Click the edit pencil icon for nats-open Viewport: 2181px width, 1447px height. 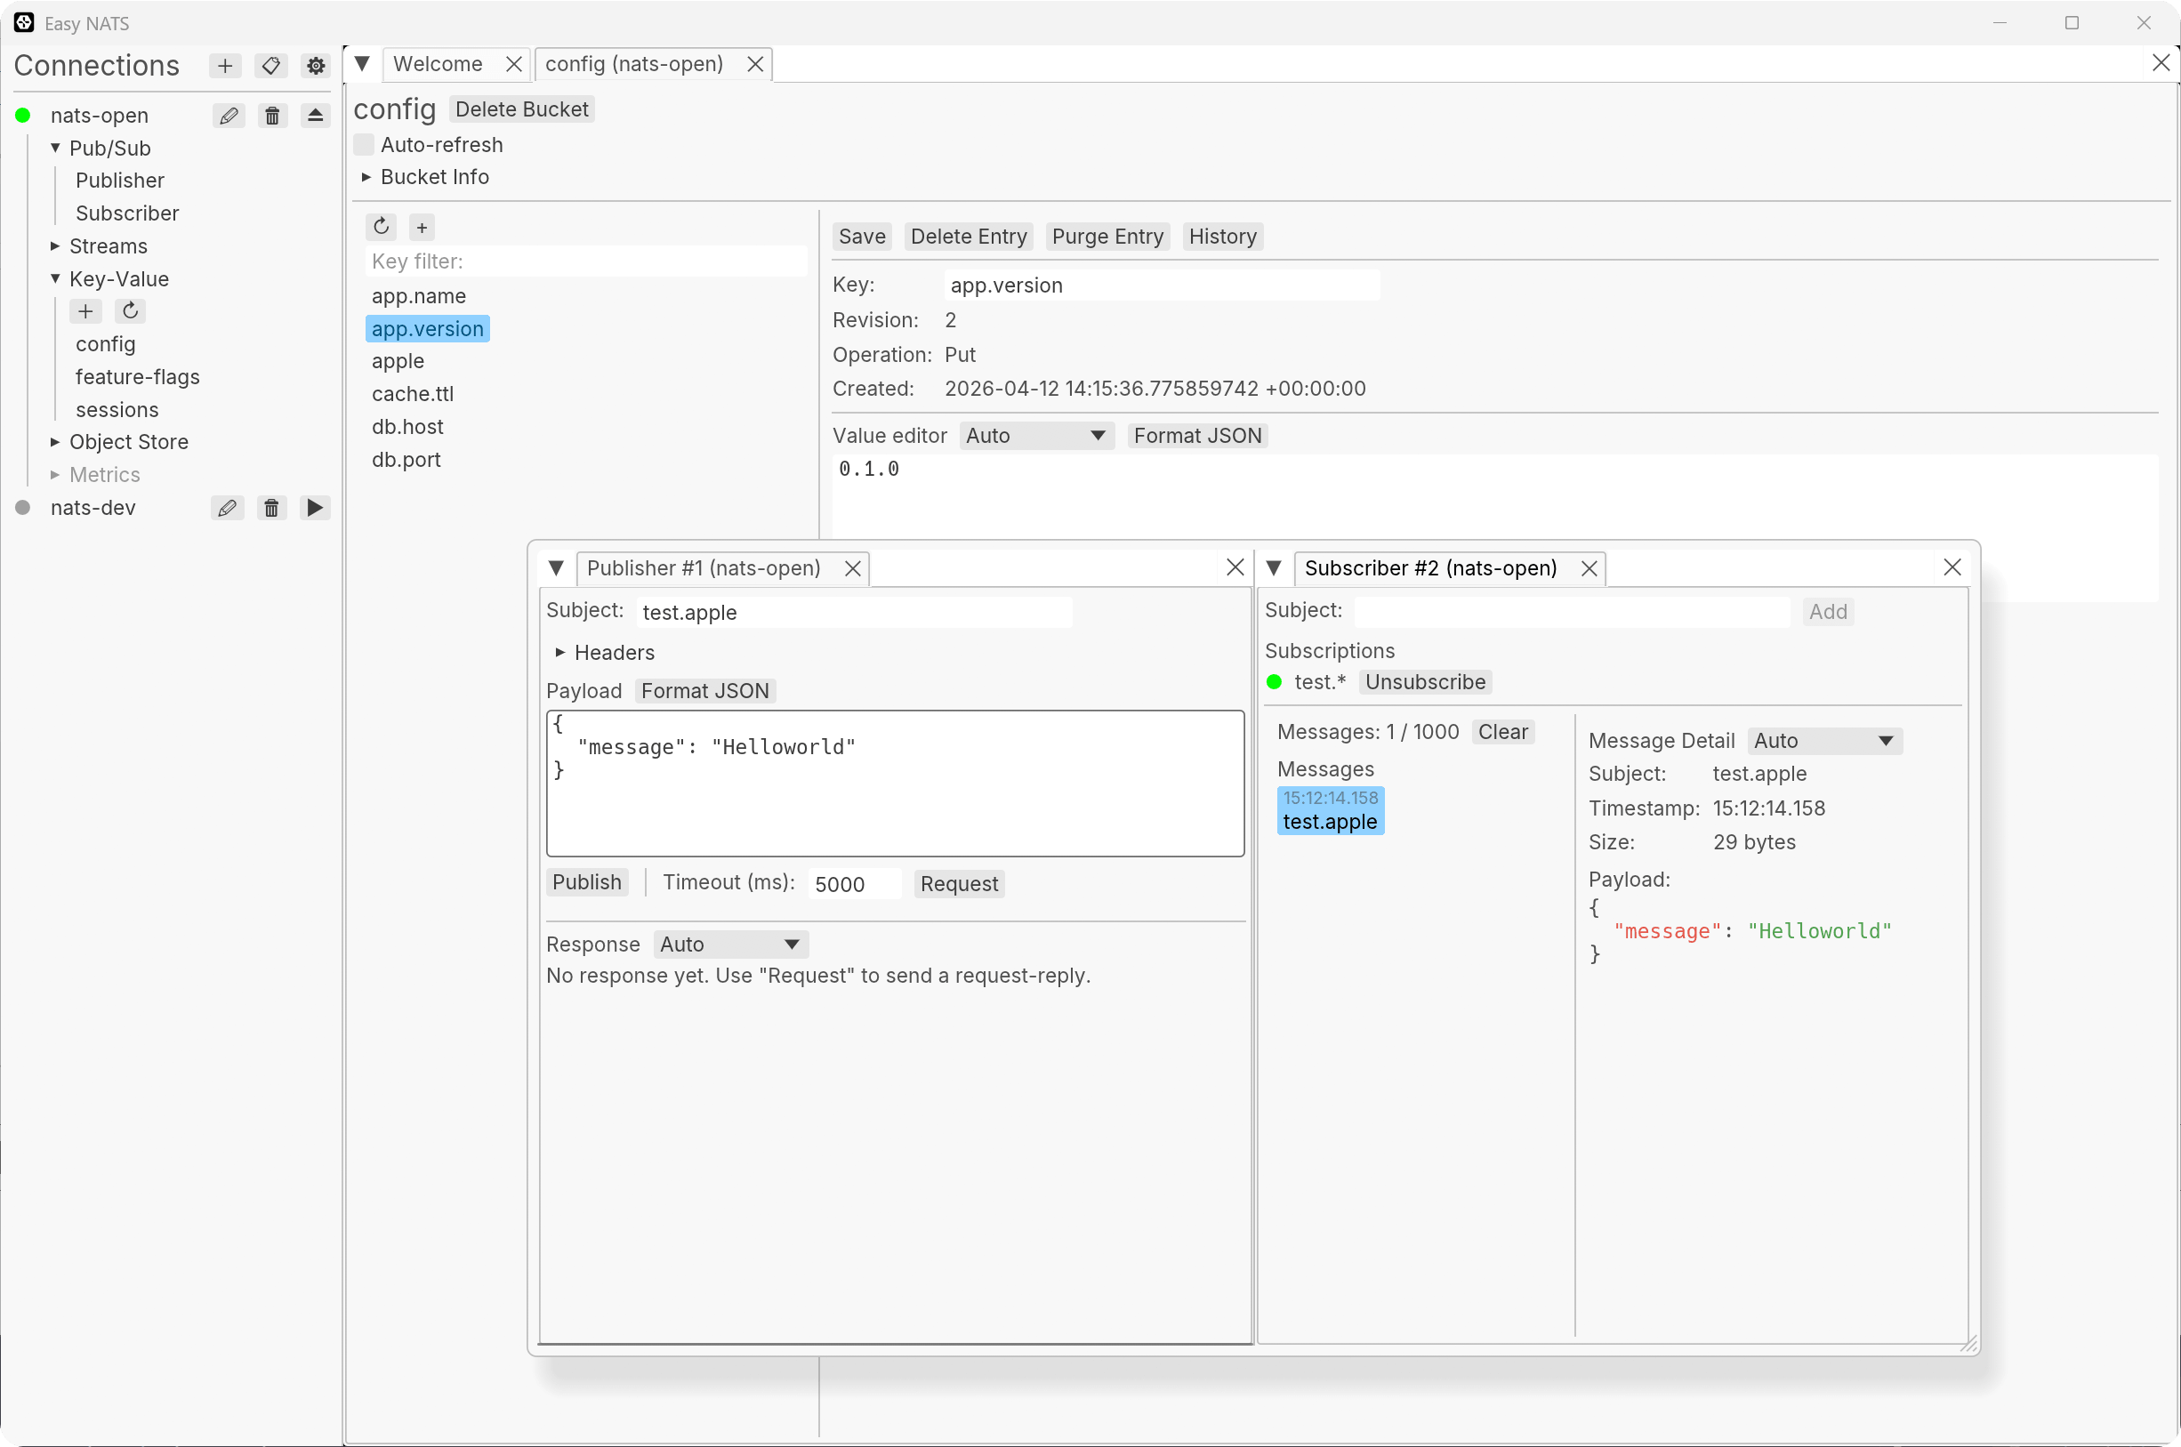coord(229,116)
